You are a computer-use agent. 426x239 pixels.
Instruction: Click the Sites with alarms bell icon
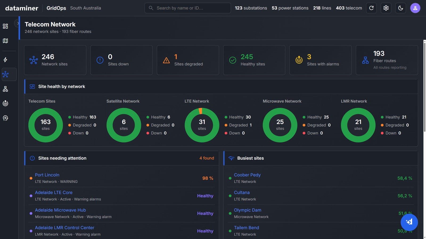pos(299,60)
